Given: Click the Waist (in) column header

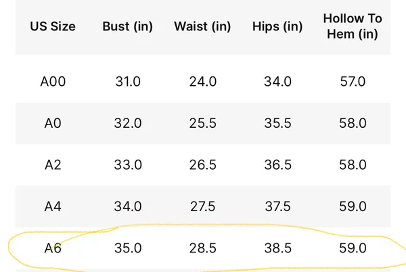Looking at the screenshot, I should coord(202,26).
